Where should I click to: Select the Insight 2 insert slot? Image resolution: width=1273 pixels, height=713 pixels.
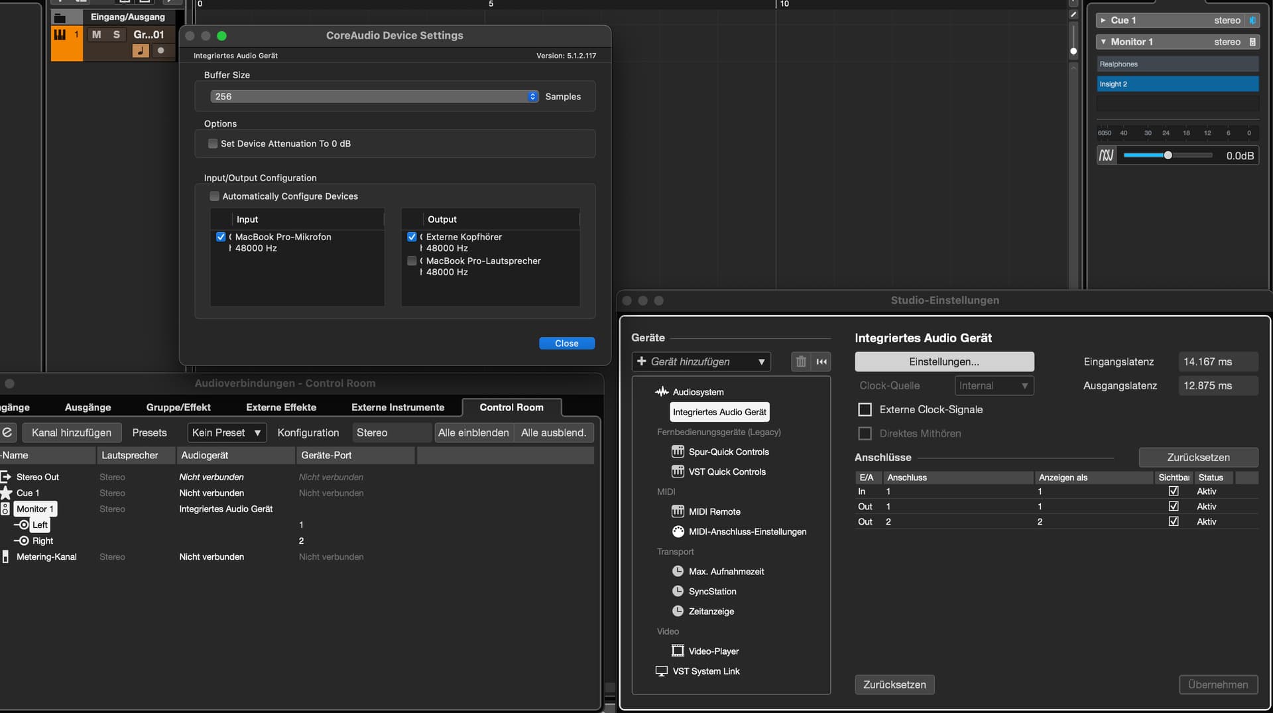pos(1177,84)
